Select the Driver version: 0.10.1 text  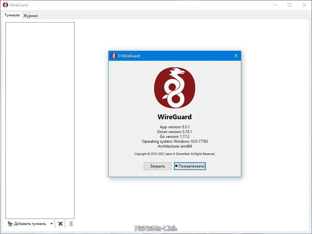tap(175, 131)
